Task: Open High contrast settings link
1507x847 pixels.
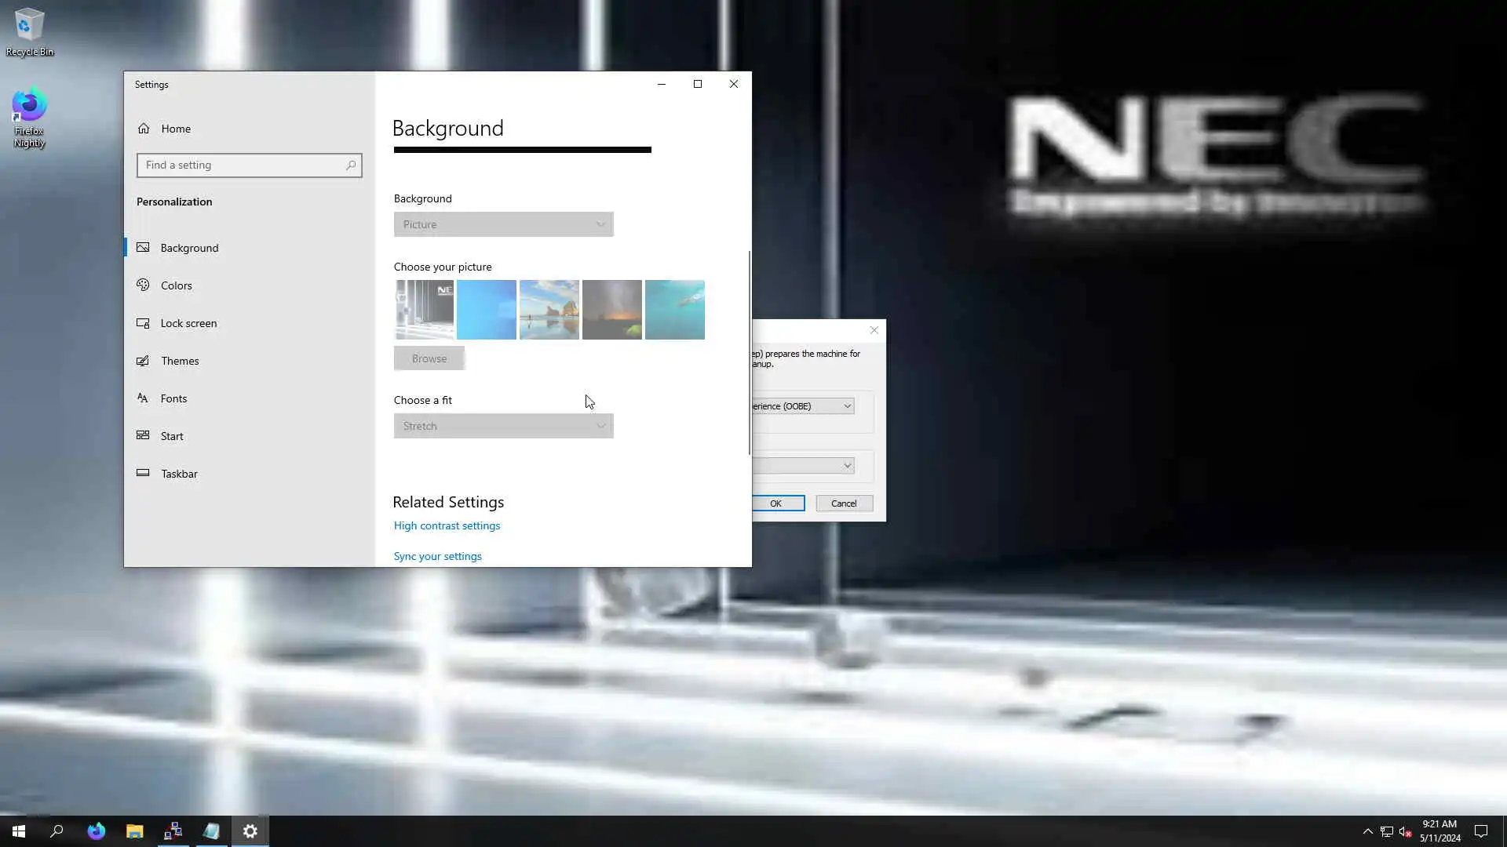Action: [x=447, y=525]
